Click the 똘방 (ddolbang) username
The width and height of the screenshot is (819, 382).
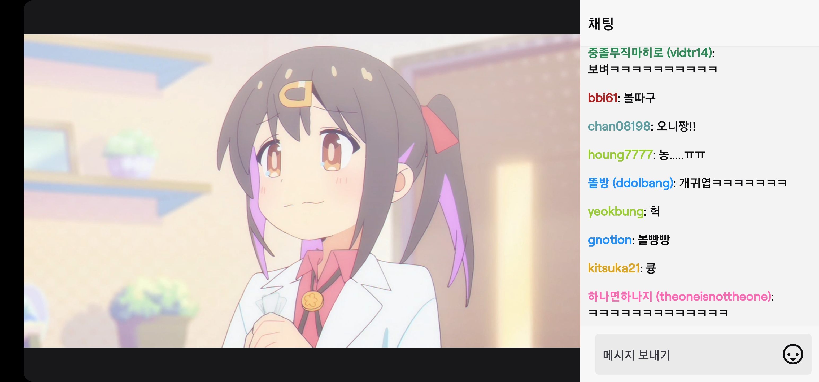(630, 183)
